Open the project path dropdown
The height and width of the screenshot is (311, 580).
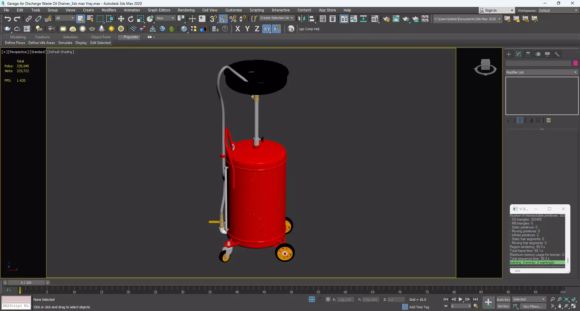467,19
